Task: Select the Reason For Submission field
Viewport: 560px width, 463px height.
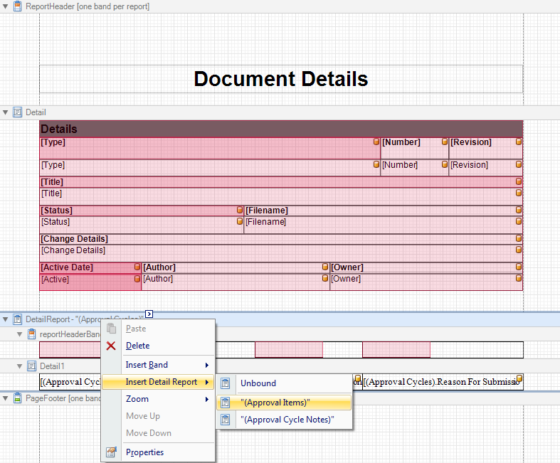Action: (443, 382)
